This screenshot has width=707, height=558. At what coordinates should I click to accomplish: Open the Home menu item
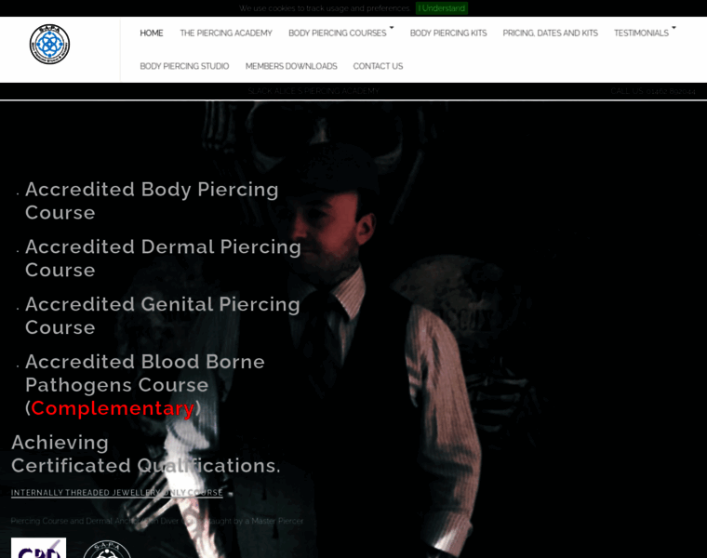pyautogui.click(x=152, y=33)
